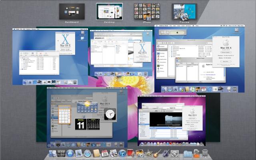Open the Address Book brown book icon

[96, 153]
